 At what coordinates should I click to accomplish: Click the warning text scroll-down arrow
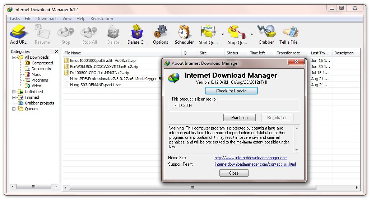click(x=297, y=150)
